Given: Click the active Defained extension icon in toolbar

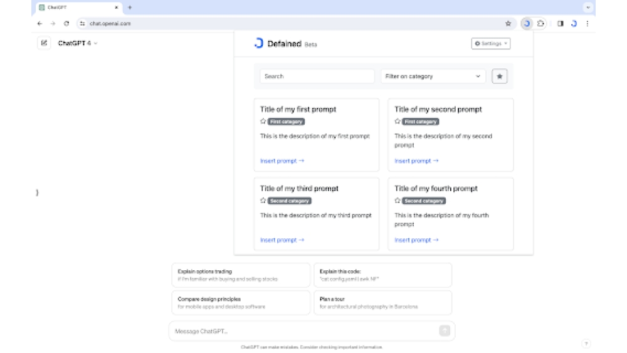Looking at the screenshot, I should coord(527,24).
